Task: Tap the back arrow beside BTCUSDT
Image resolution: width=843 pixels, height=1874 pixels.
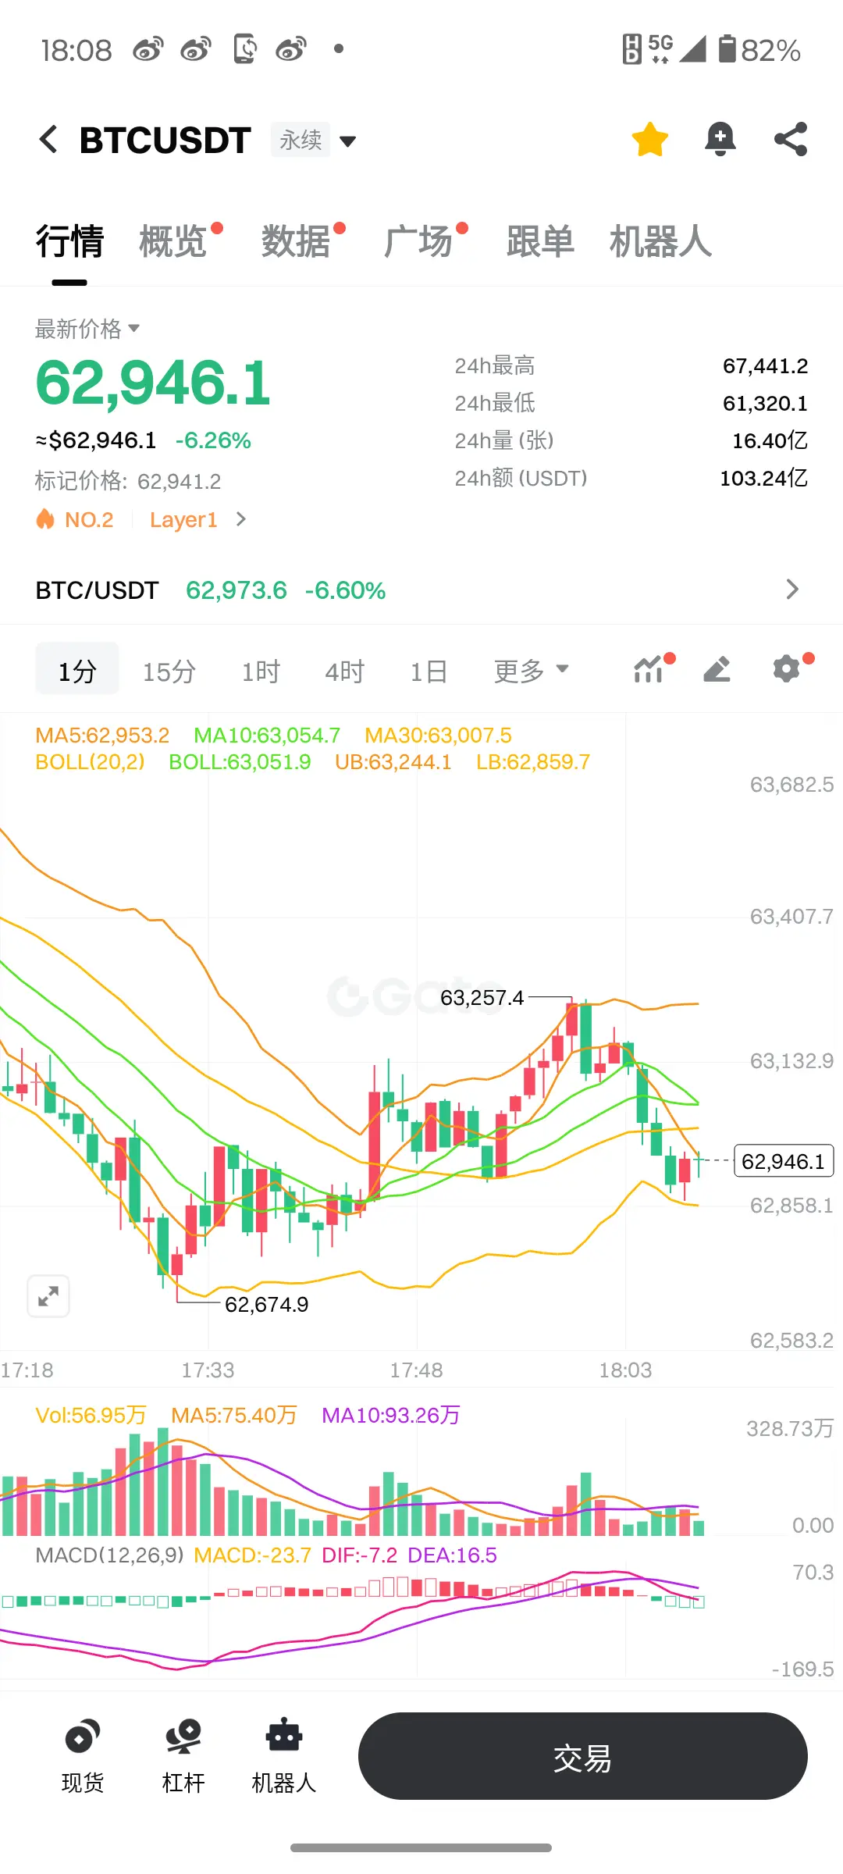Action: tap(48, 140)
